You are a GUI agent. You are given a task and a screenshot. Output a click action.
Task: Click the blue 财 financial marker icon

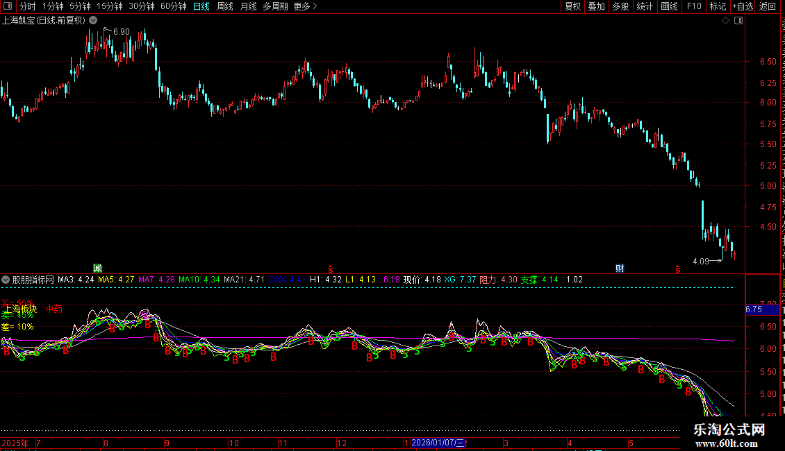point(620,269)
